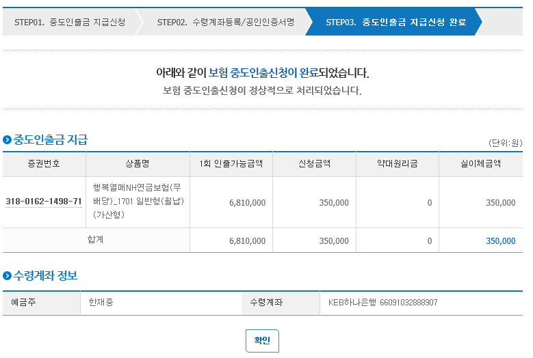The width and height of the screenshot is (533, 358).
Task: Select STEP02 수령계좌등록/공인인증서명 step
Action: click(x=225, y=22)
